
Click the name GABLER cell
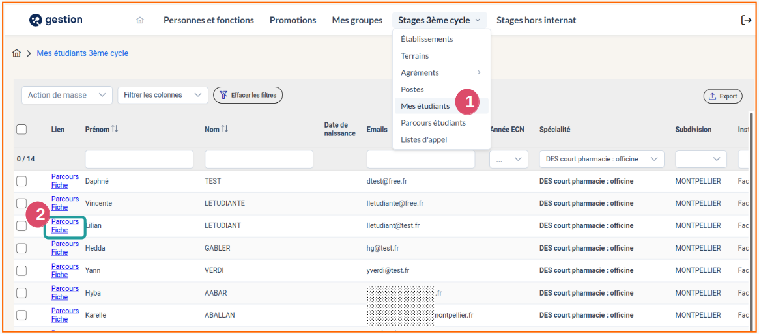[218, 248]
